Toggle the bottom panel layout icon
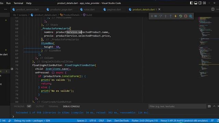Viewport: 219px width, 123px height. click(196, 3)
